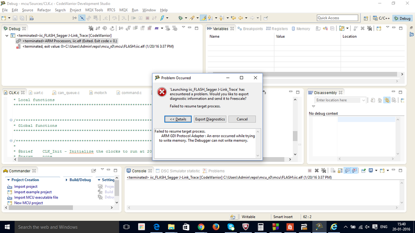This screenshot has height=233, width=415.
Task: Click the Export Diagnostics button
Action: pyautogui.click(x=210, y=119)
